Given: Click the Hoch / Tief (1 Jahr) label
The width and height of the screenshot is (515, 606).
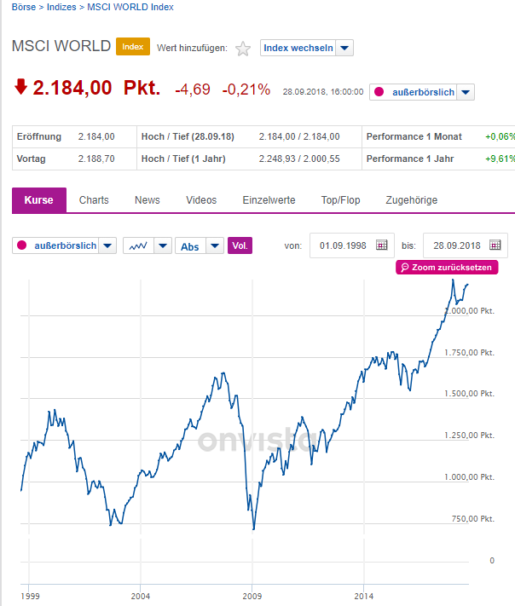Looking at the screenshot, I should (183, 159).
